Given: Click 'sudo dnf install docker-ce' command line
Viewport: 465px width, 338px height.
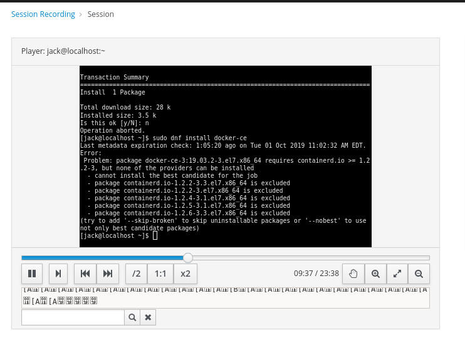Looking at the screenshot, I should (x=199, y=138).
